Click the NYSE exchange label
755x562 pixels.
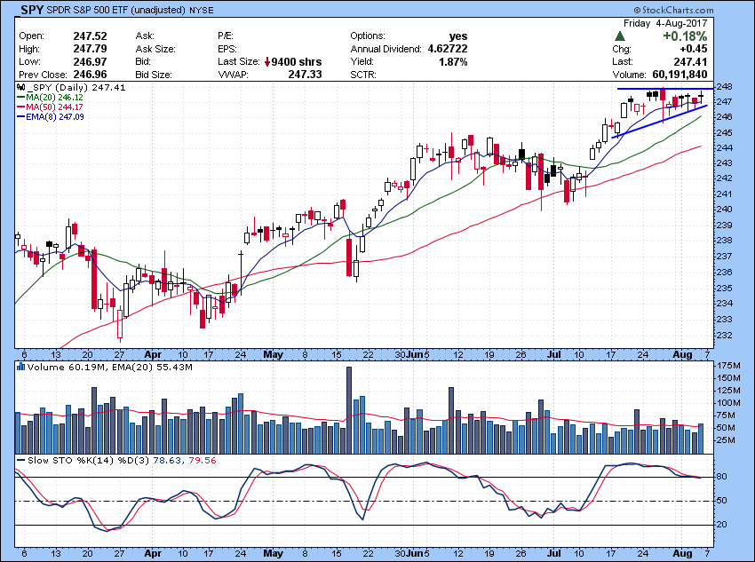click(202, 10)
